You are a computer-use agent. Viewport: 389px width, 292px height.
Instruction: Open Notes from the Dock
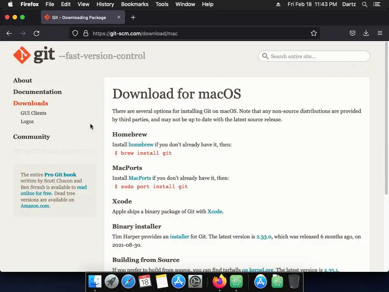(162, 282)
